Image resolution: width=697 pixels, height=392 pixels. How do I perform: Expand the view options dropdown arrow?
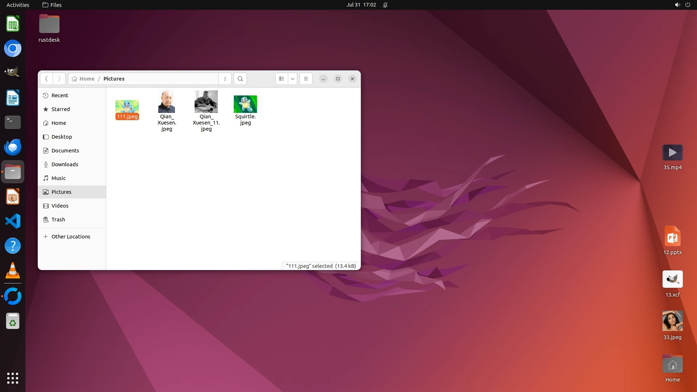[x=293, y=79]
